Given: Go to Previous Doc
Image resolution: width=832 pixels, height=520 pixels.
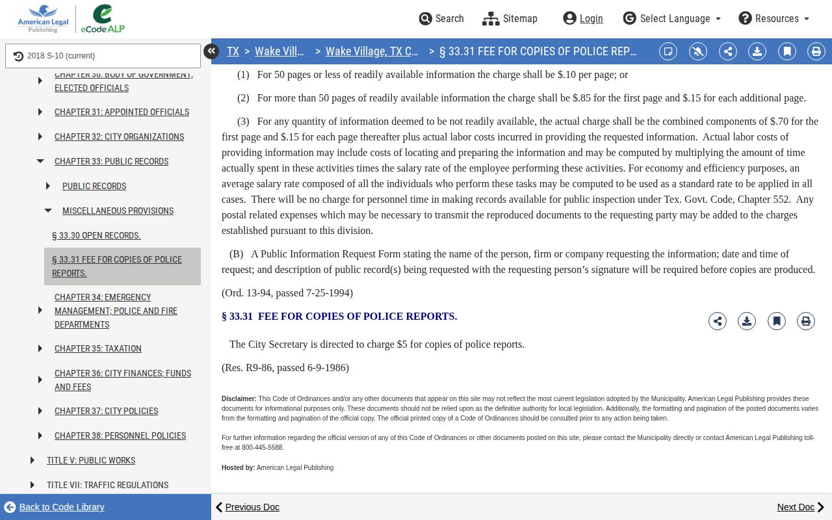Looking at the screenshot, I should pos(248,507).
